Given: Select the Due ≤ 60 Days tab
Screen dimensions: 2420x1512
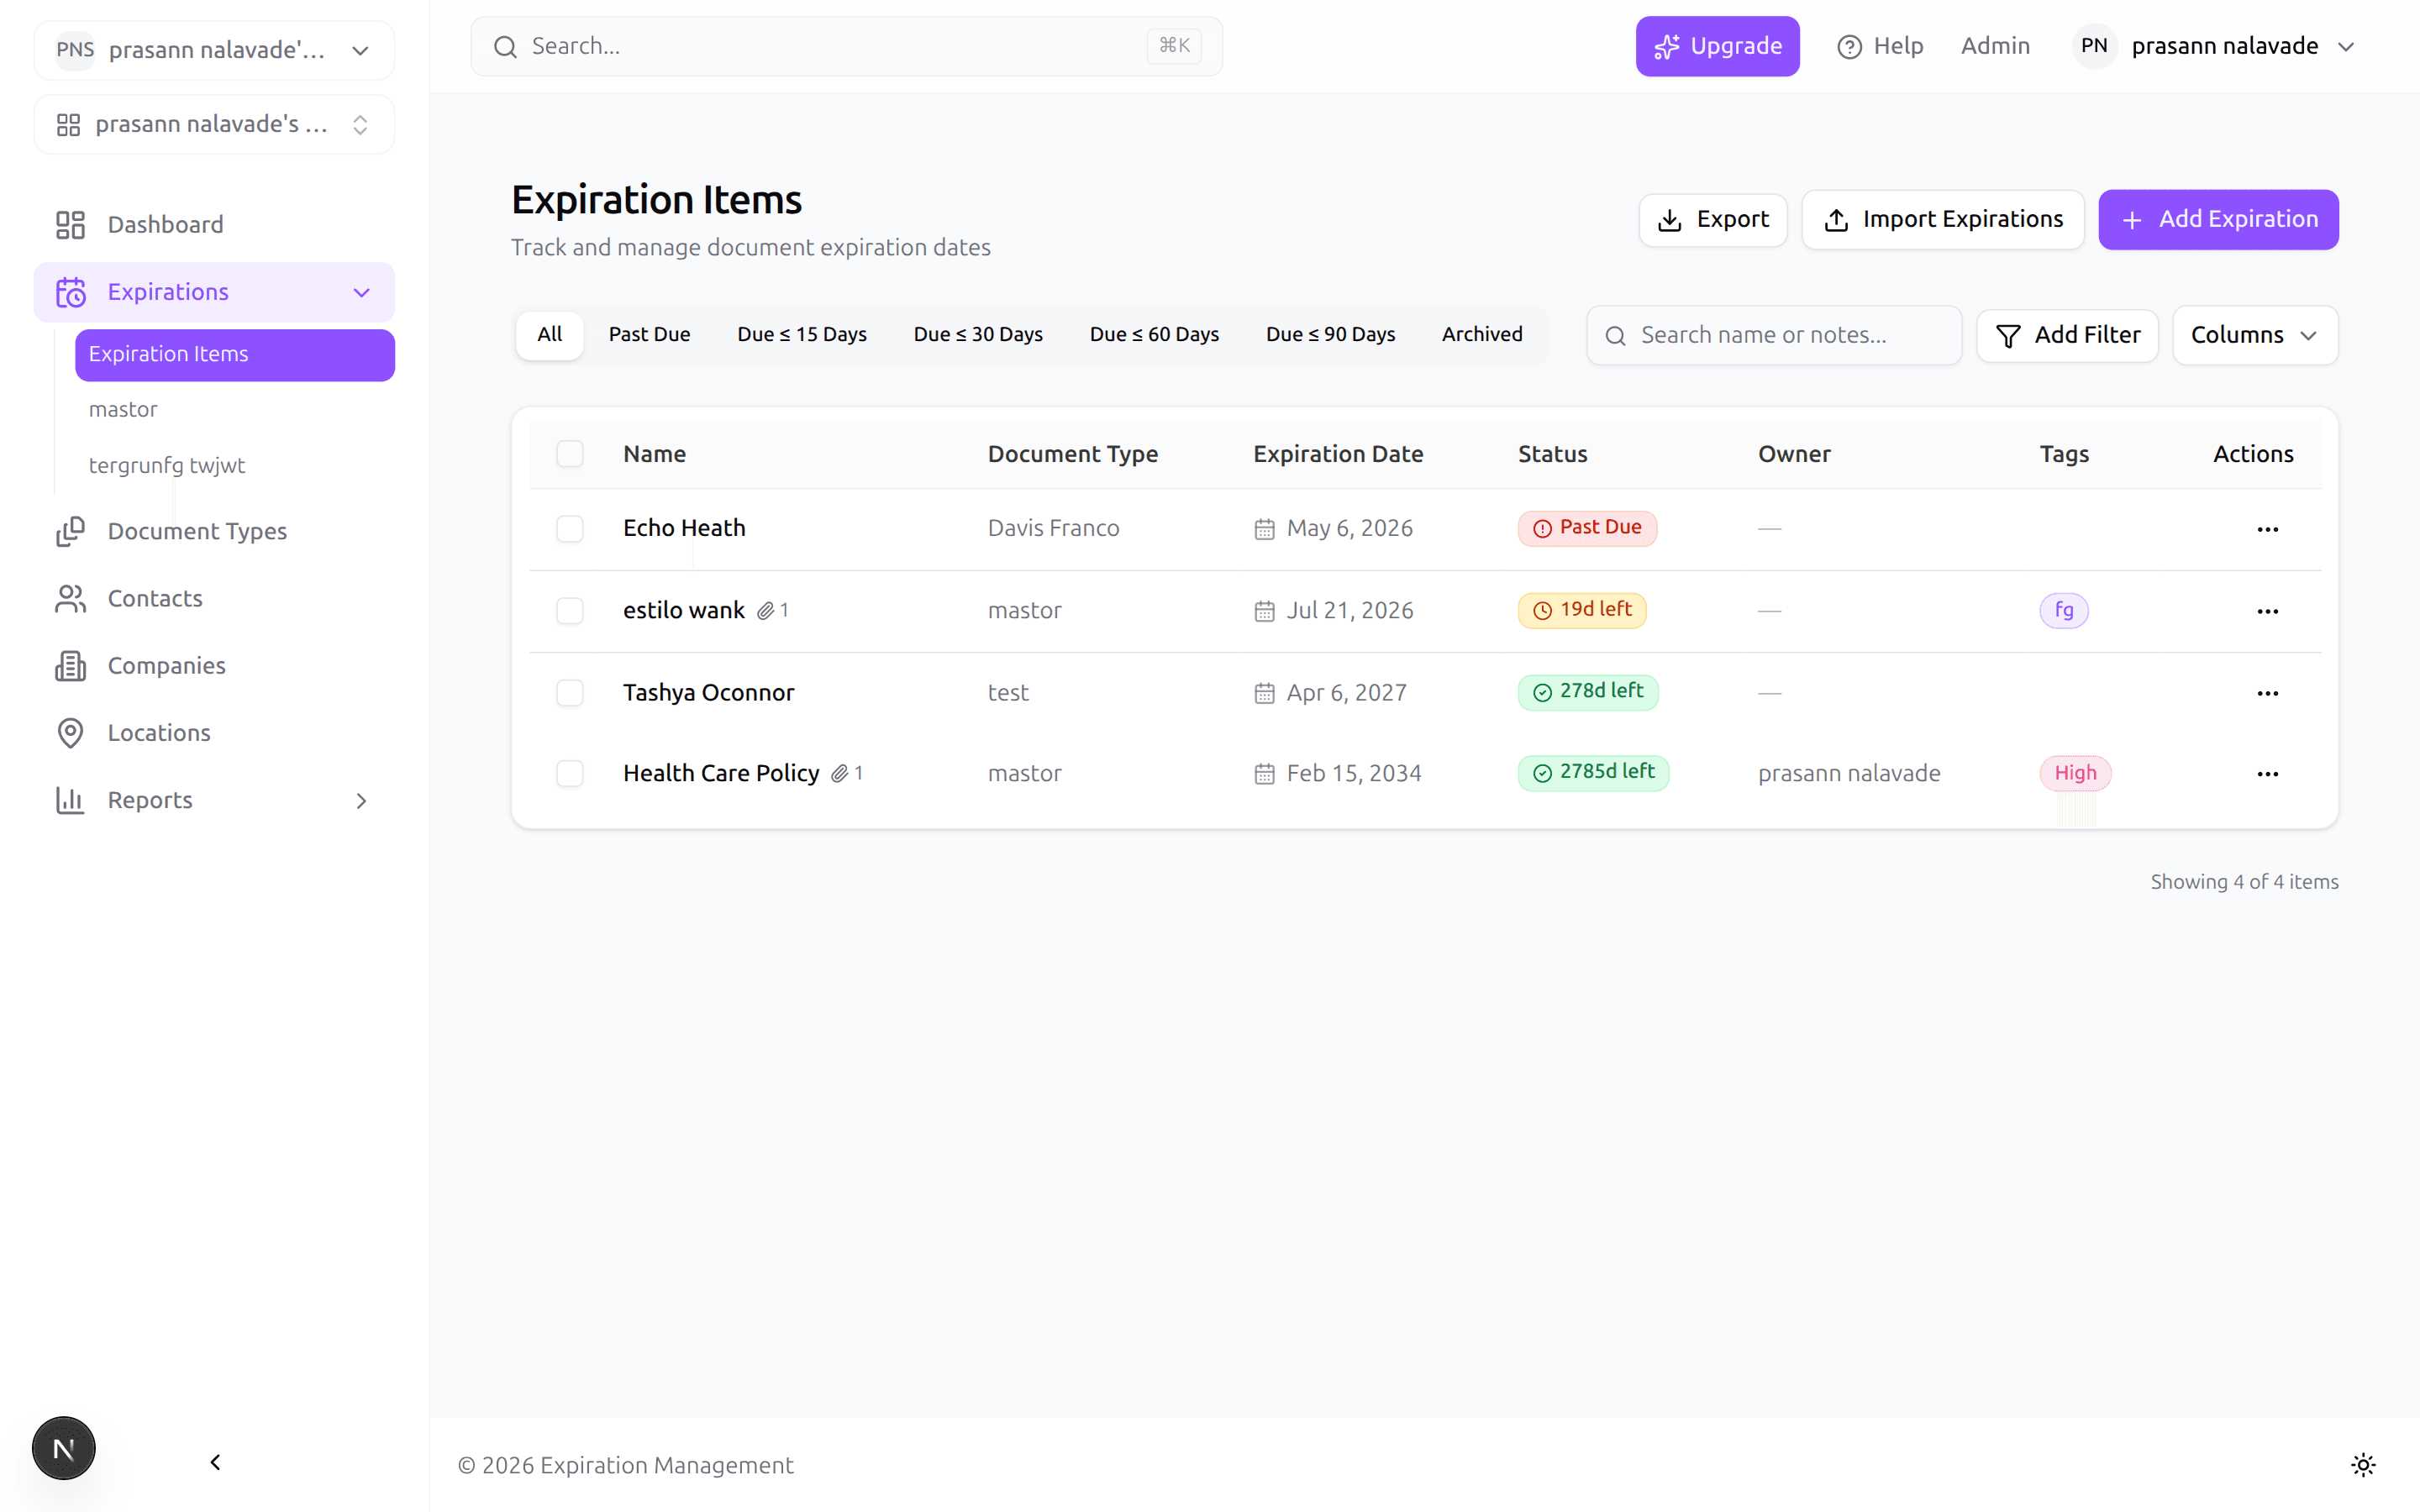Looking at the screenshot, I should click(1154, 335).
